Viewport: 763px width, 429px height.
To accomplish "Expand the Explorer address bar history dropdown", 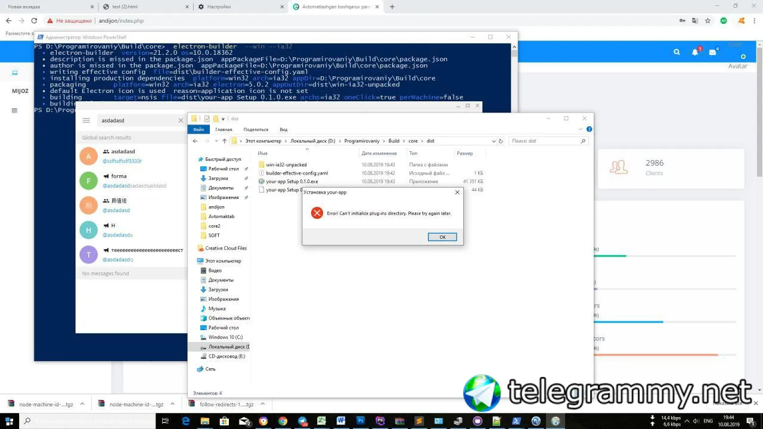I will tap(494, 141).
